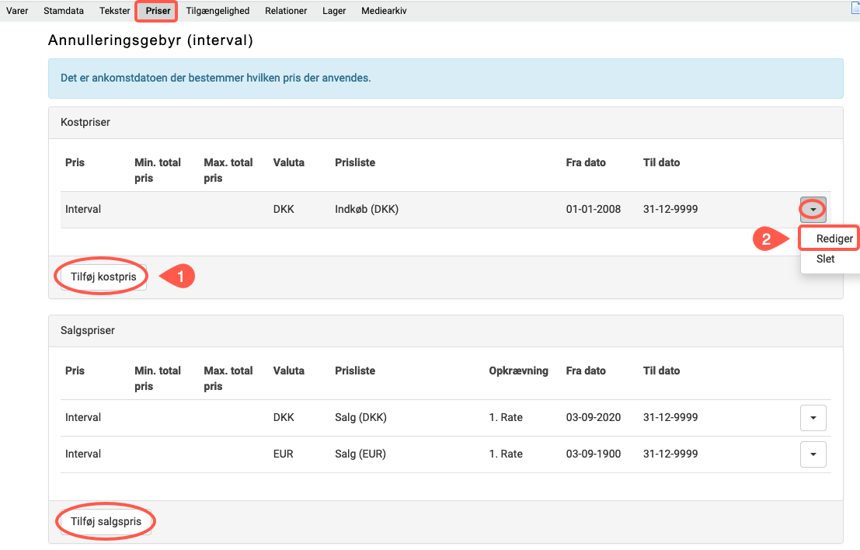860x550 pixels.
Task: Click the 01-01-2008 from-date value
Action: tap(593, 209)
